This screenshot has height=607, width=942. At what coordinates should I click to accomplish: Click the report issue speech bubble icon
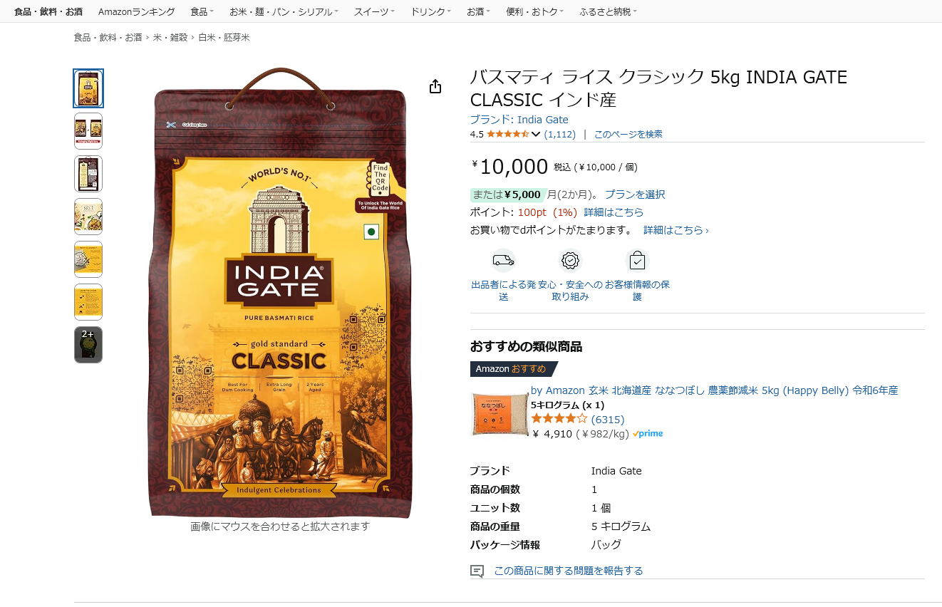(x=477, y=571)
